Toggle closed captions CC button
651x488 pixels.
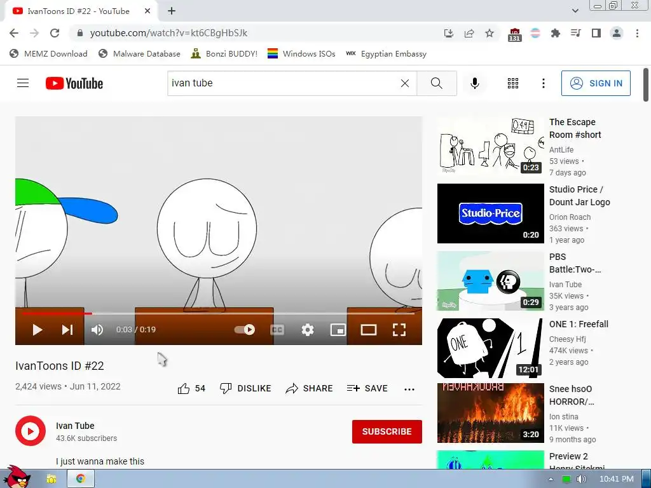coord(277,330)
